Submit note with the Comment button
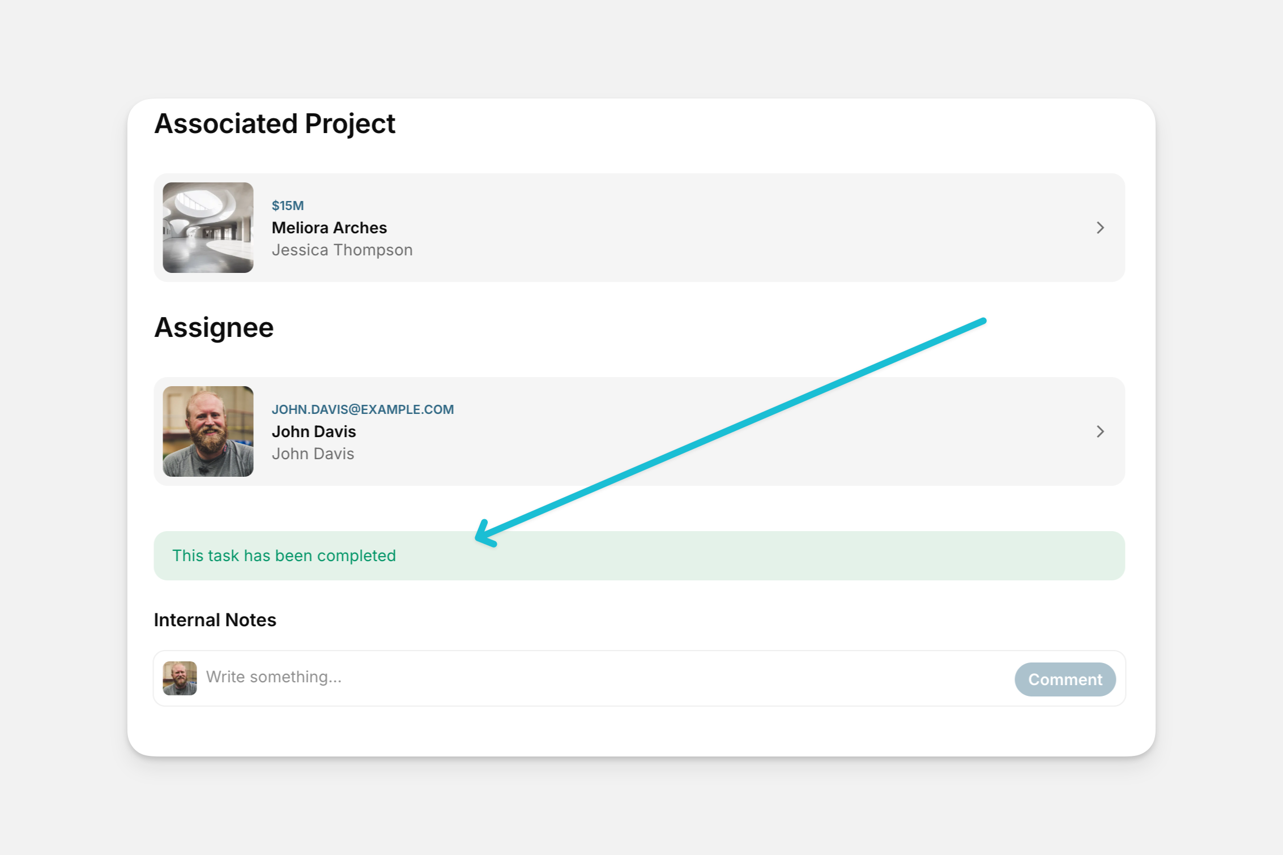The height and width of the screenshot is (855, 1283). (1065, 679)
